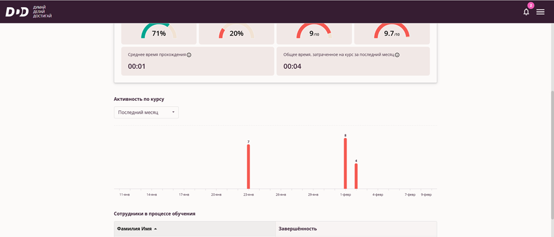Click the Фамилия Имя column header
Screen dimensions: 554x237
point(133,229)
